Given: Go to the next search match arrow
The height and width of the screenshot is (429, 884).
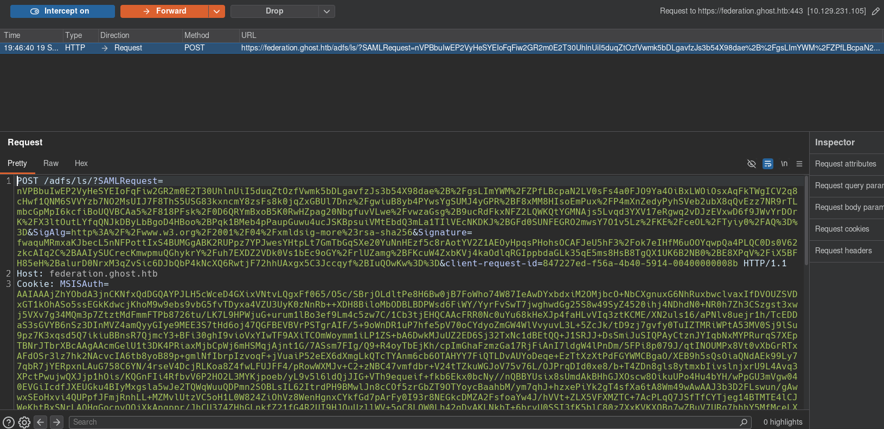Looking at the screenshot, I should tap(57, 422).
